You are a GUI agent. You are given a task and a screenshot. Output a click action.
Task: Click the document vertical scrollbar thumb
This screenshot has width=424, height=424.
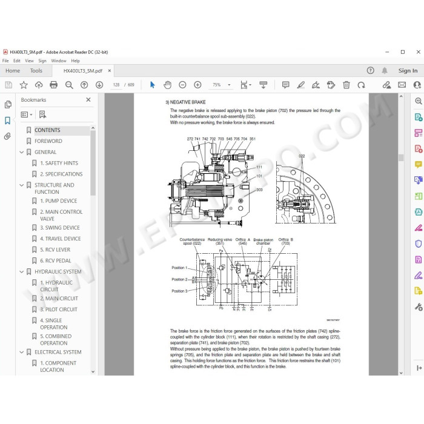pyautogui.click(x=401, y=157)
